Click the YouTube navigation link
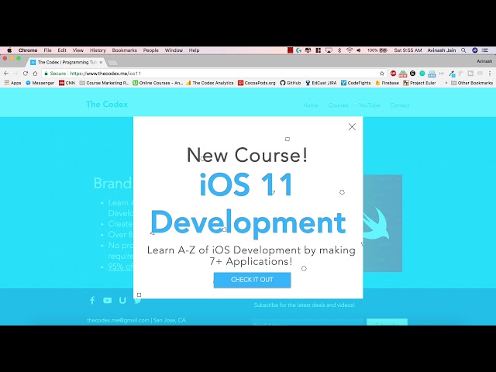This screenshot has width=496, height=372. 369,105
